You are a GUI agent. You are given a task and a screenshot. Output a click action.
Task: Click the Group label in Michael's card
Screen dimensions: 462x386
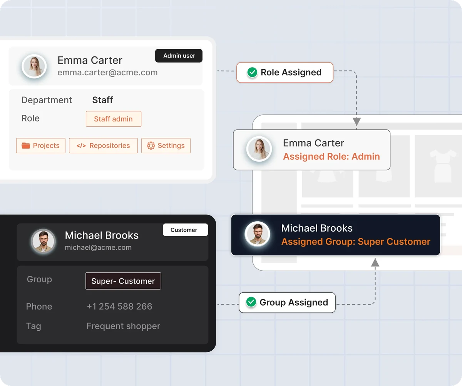(x=39, y=279)
